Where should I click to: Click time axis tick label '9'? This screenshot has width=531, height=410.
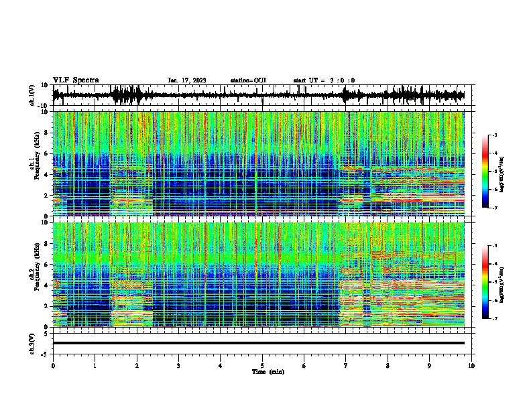pyautogui.click(x=429, y=366)
